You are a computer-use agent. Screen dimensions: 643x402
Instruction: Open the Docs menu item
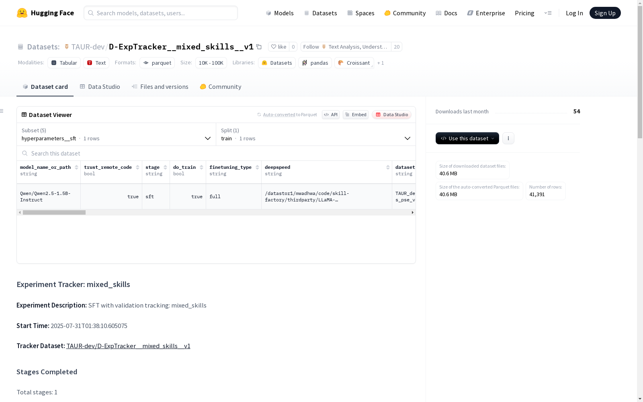446,13
